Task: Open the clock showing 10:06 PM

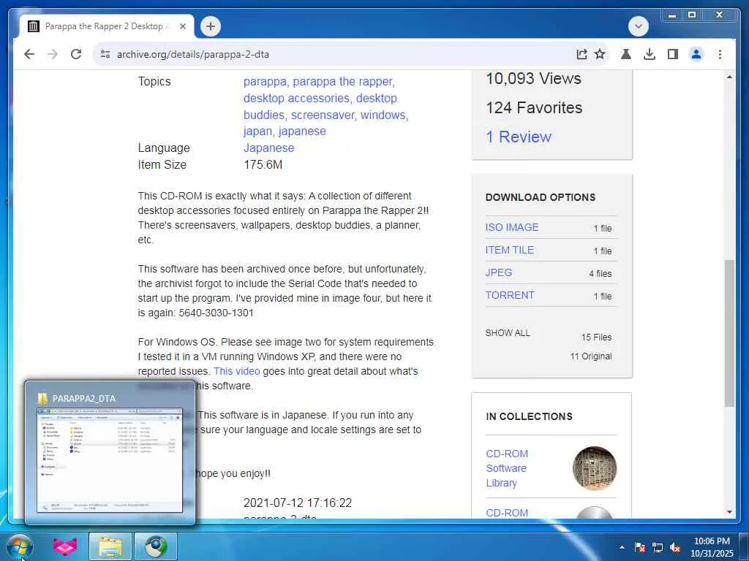Action: [712, 547]
